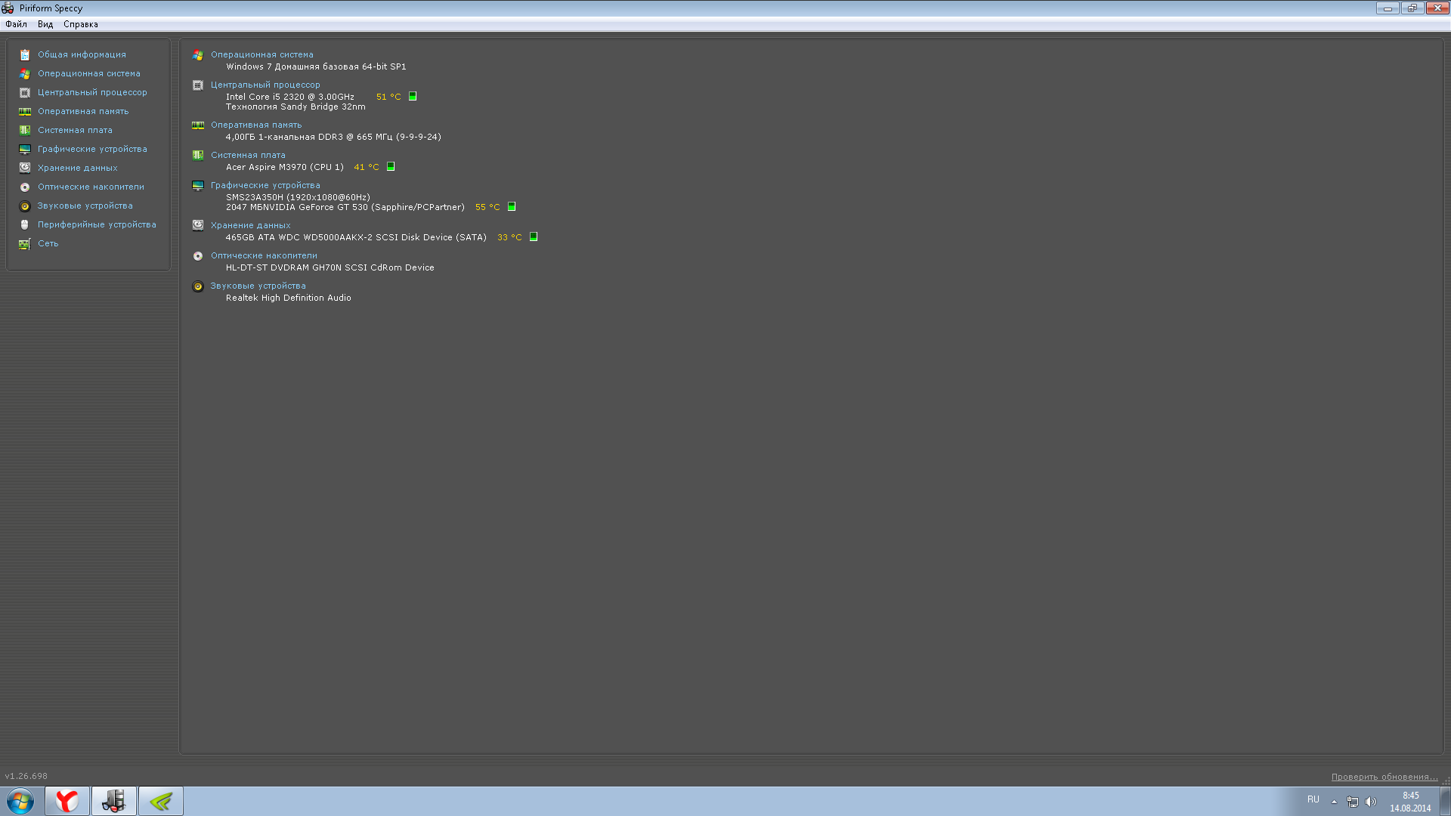The width and height of the screenshot is (1451, 816).
Task: Click the optical disc icon in summary pane
Action: pos(198,255)
